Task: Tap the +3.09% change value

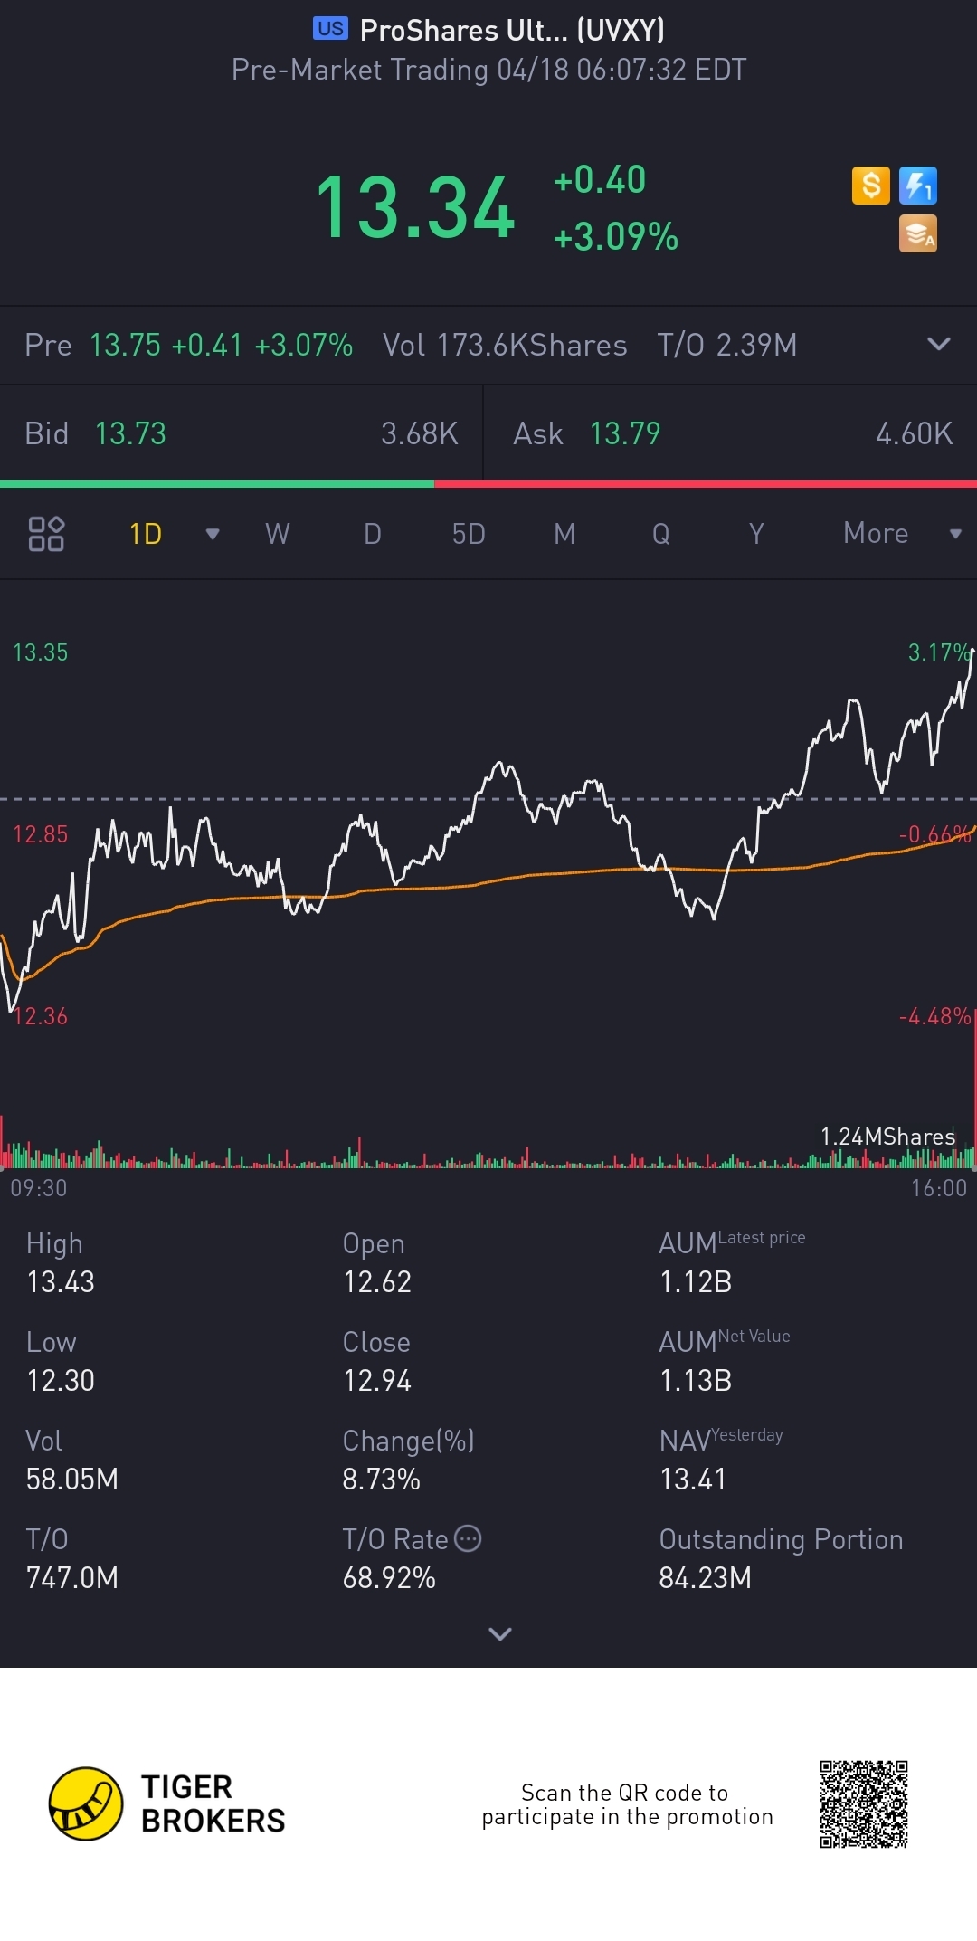Action: point(616,237)
